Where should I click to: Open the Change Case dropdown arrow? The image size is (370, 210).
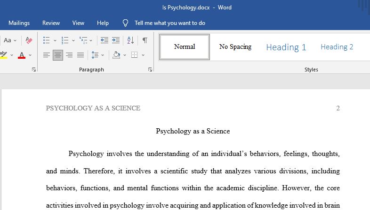pyautogui.click(x=15, y=40)
